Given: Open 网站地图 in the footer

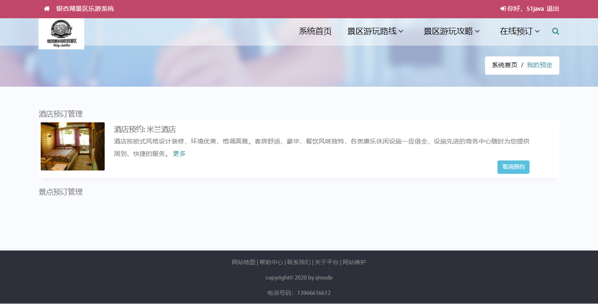Looking at the screenshot, I should click(243, 262).
